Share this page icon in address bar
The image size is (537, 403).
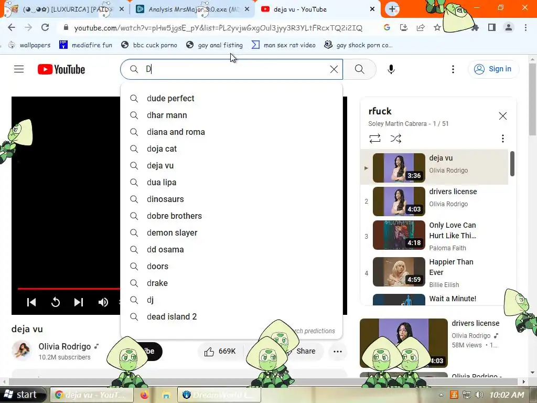(421, 27)
